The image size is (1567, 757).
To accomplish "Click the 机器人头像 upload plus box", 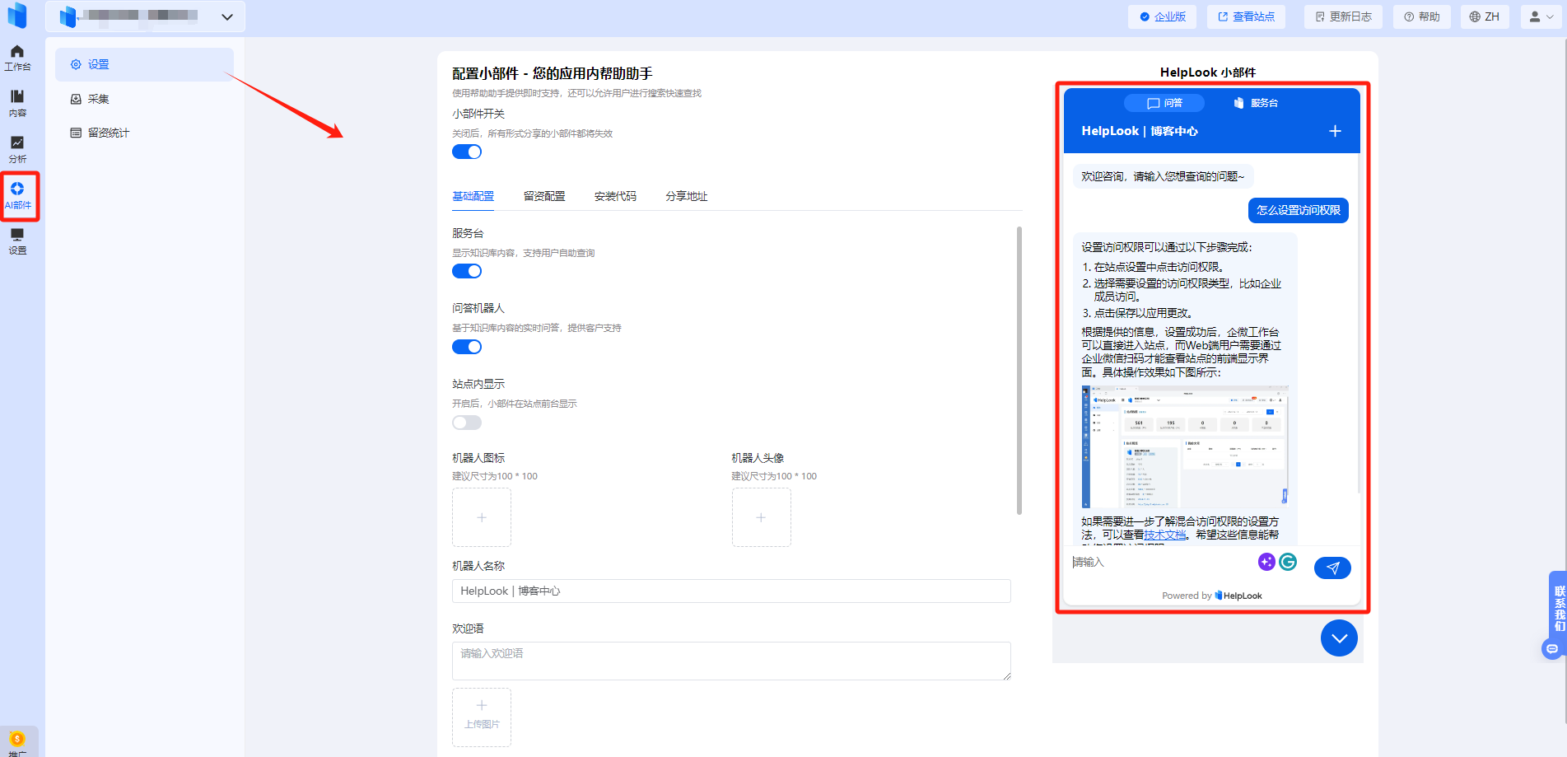I will tap(762, 517).
